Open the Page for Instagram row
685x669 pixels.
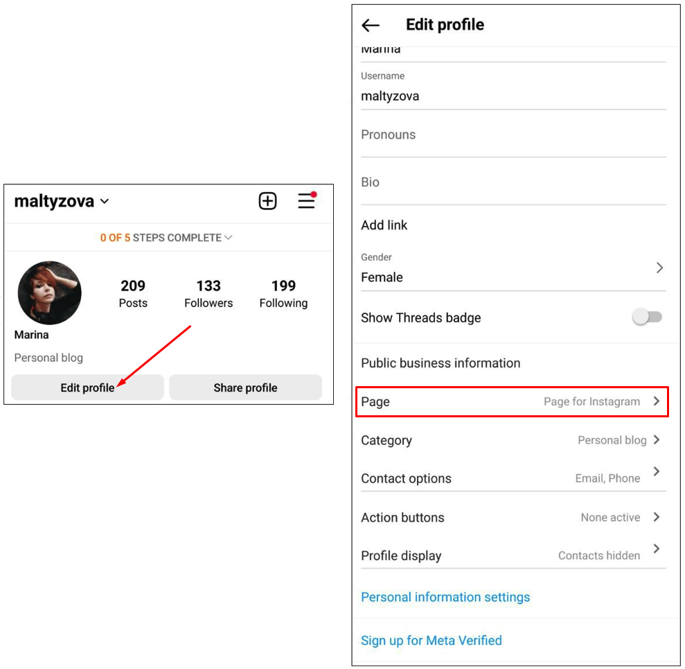pos(512,401)
